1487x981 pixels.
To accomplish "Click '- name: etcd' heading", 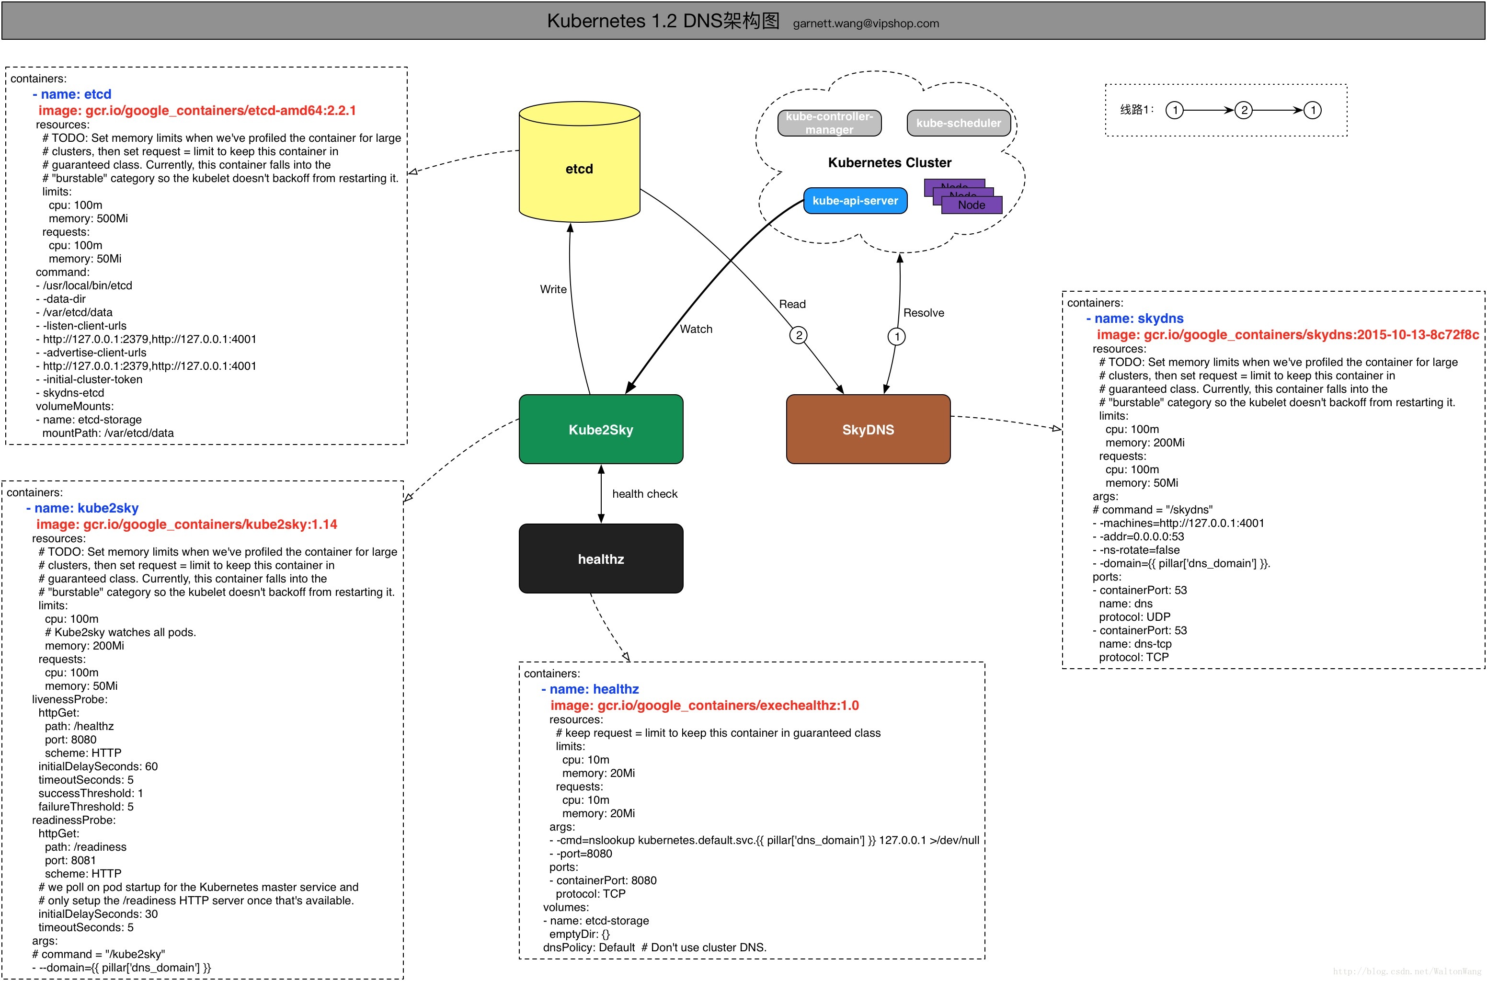I will [x=72, y=94].
